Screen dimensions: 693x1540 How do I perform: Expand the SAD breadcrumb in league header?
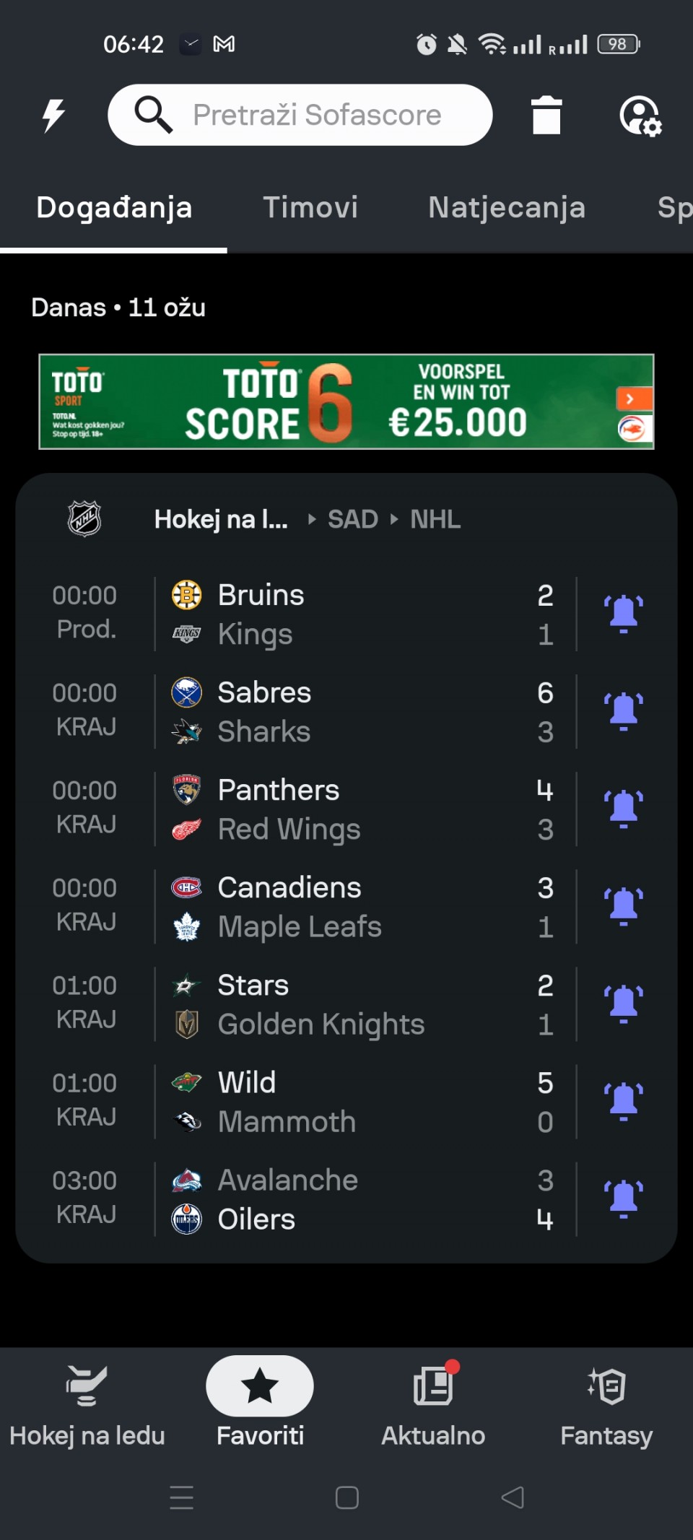353,519
